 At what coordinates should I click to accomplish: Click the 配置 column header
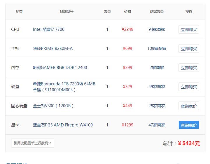point(19,12)
